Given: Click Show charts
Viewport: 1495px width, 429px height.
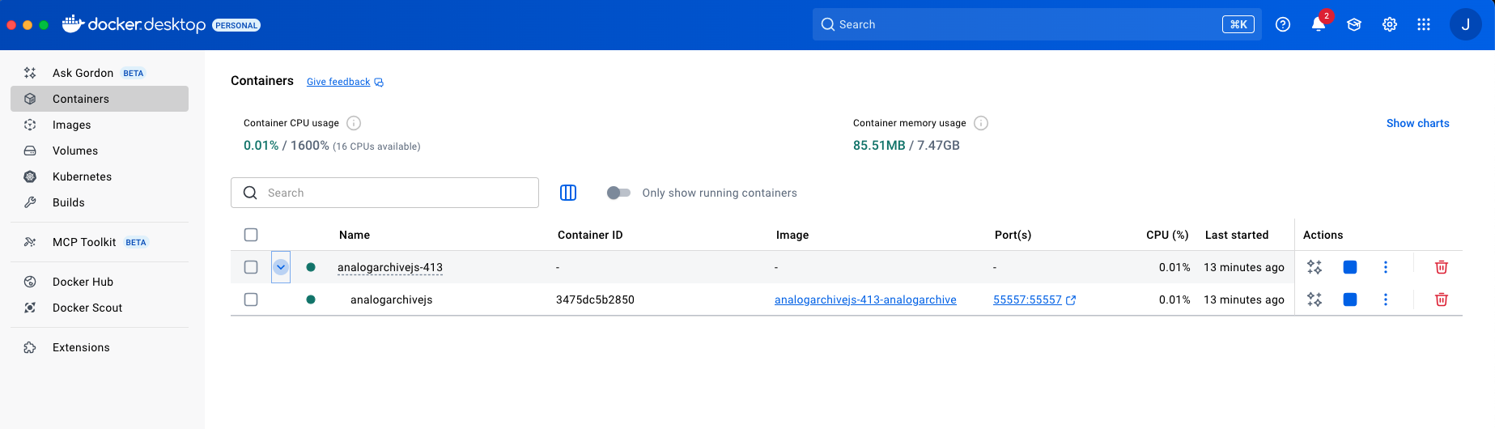Looking at the screenshot, I should coord(1417,123).
